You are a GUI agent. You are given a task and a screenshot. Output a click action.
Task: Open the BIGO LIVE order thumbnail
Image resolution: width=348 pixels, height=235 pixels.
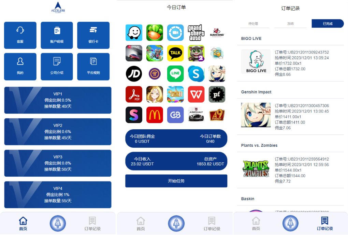click(x=256, y=61)
